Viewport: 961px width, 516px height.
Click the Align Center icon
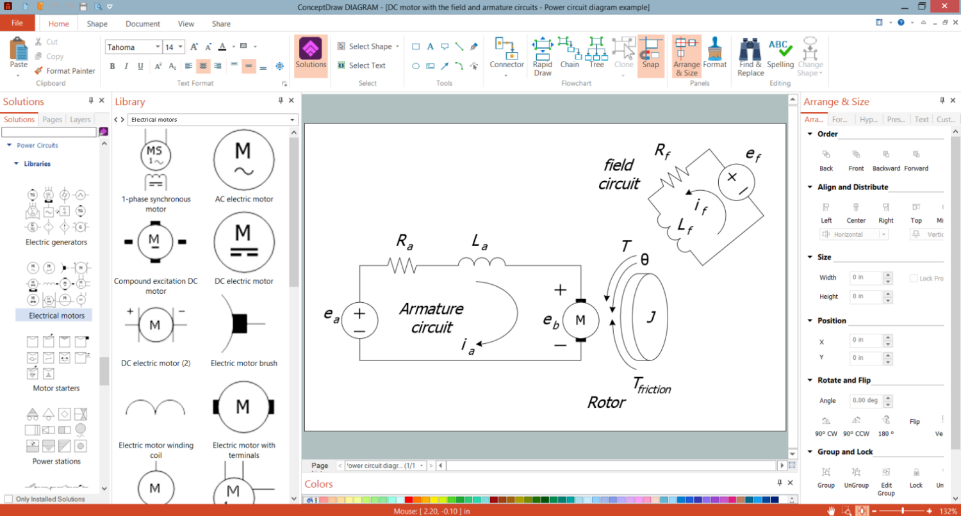click(x=856, y=207)
